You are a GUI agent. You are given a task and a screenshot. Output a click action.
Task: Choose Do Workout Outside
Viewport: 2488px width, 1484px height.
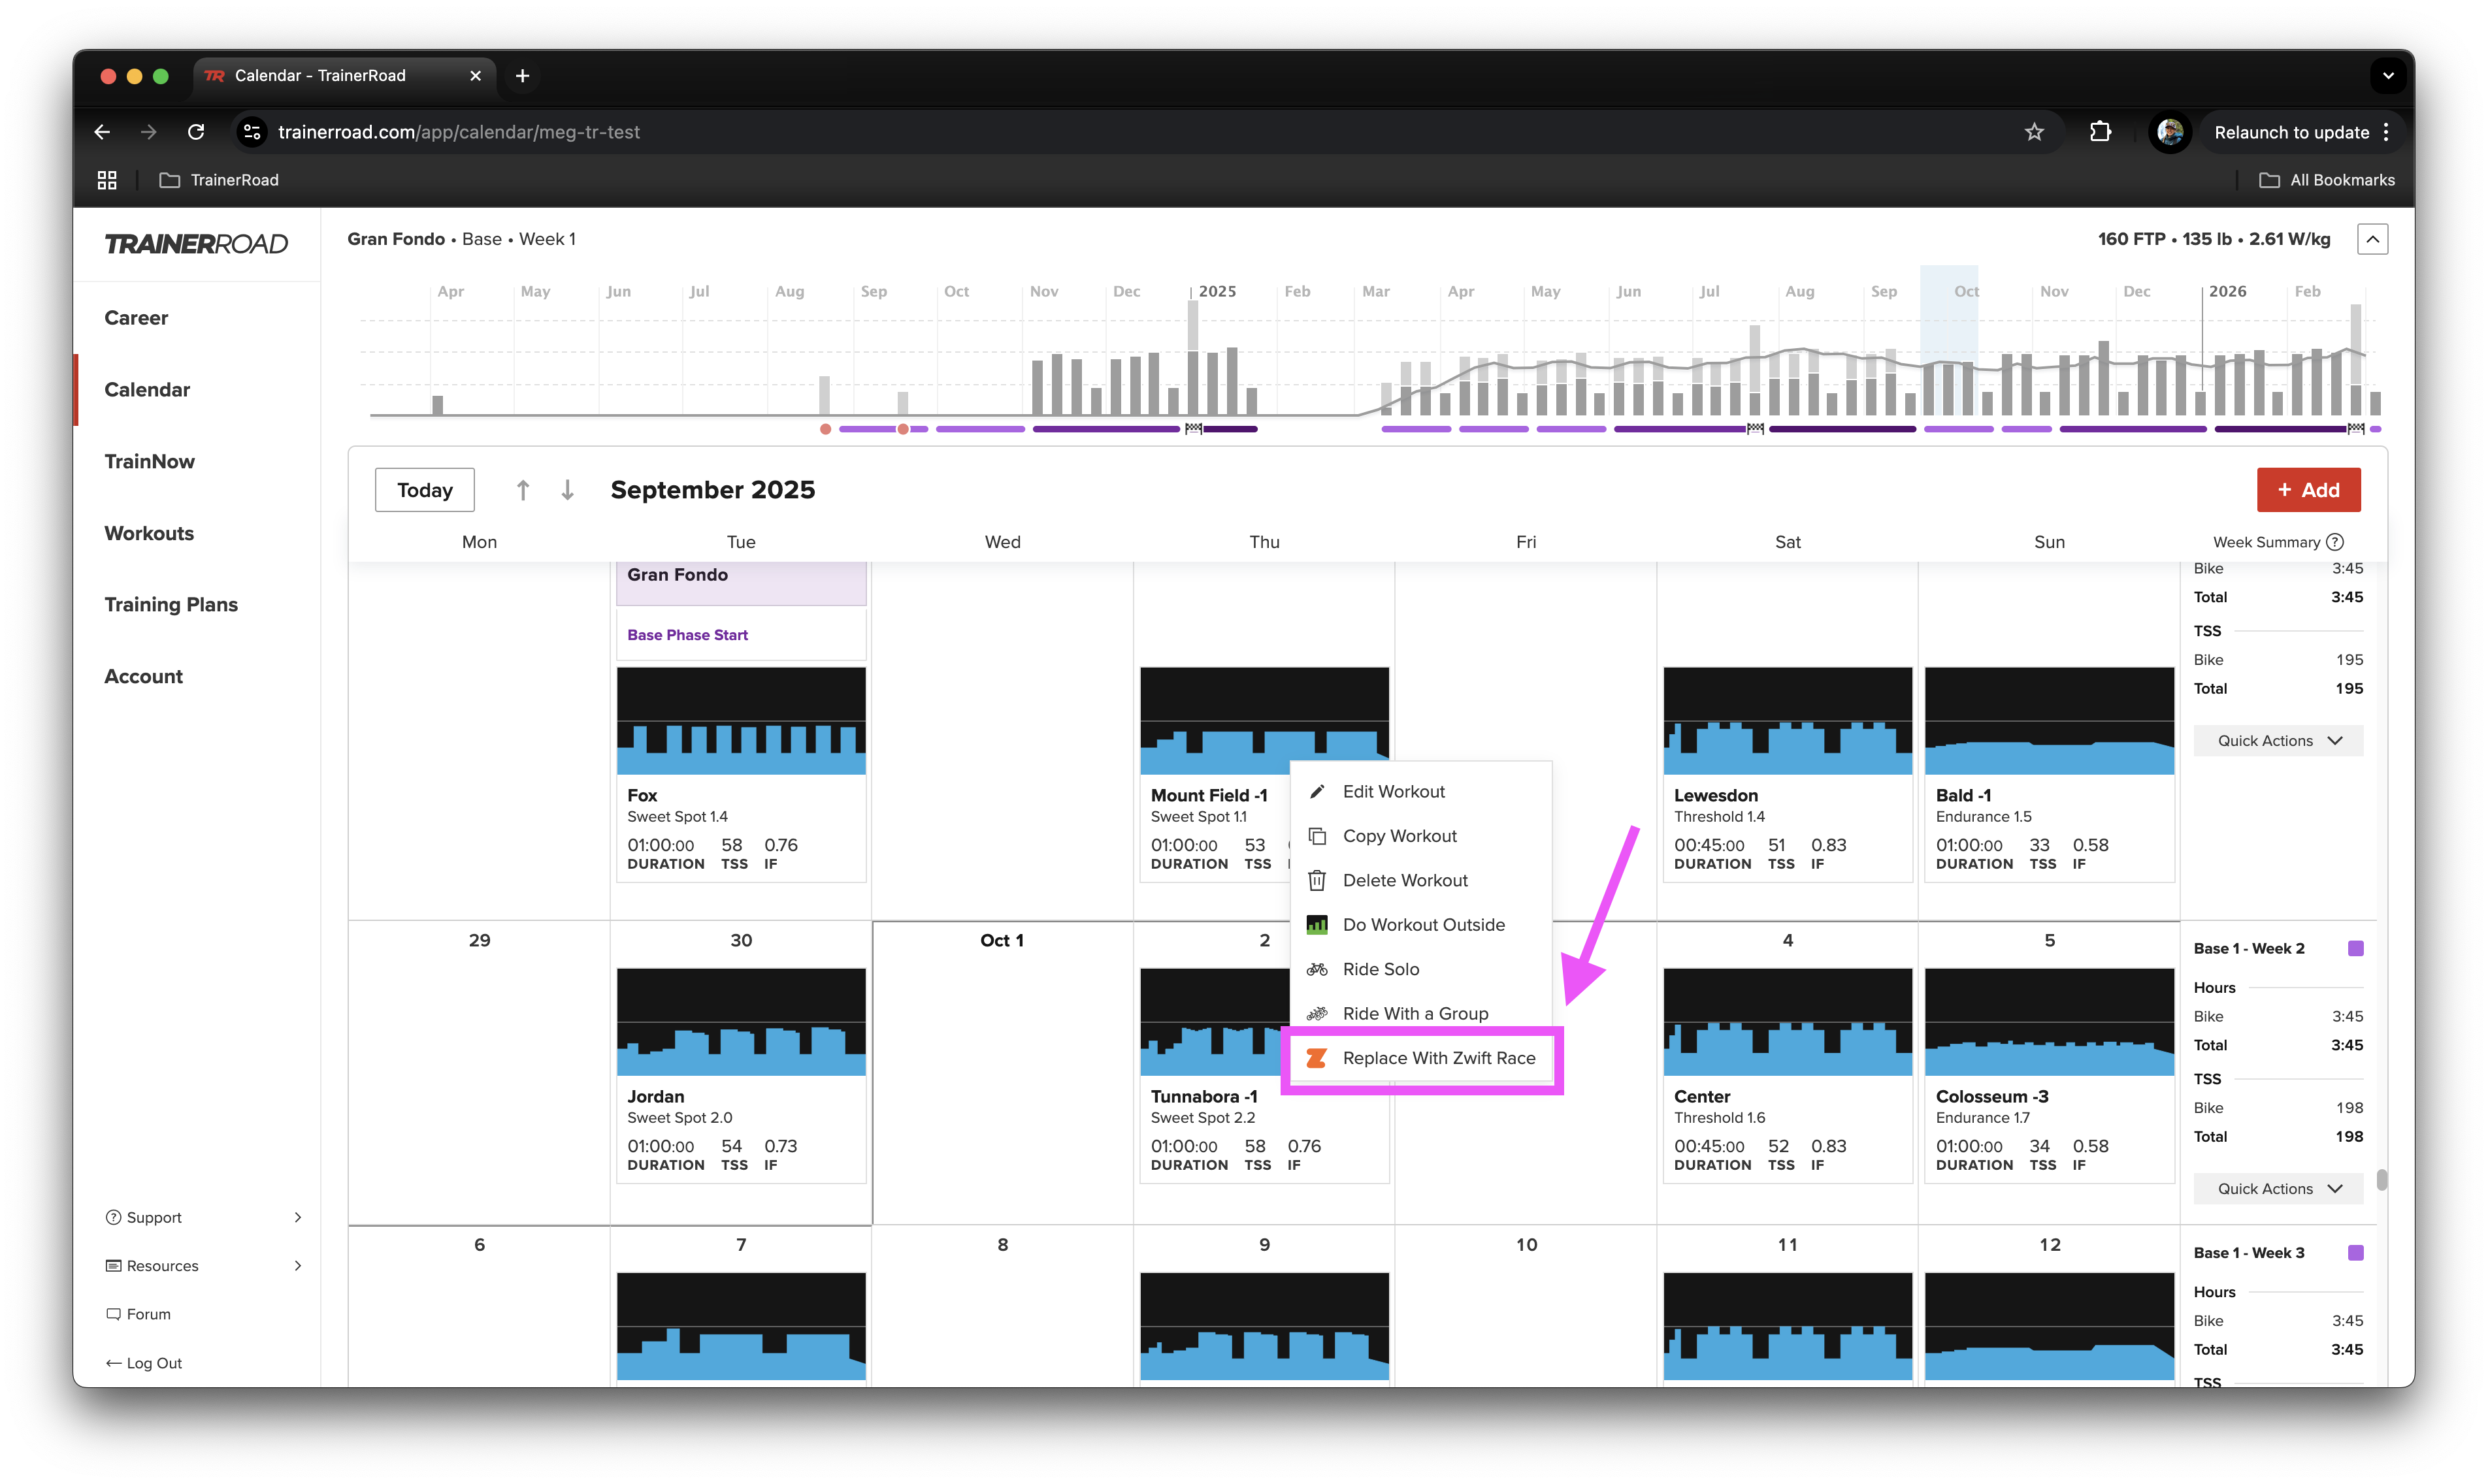[x=1421, y=925]
